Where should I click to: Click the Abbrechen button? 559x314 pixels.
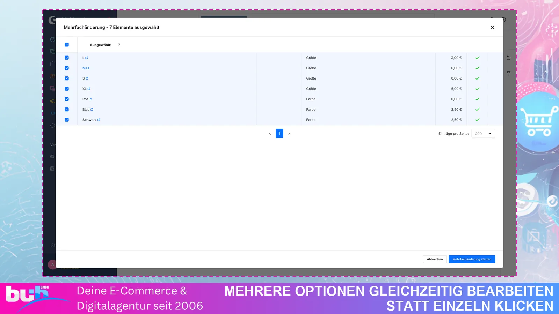tap(435, 259)
